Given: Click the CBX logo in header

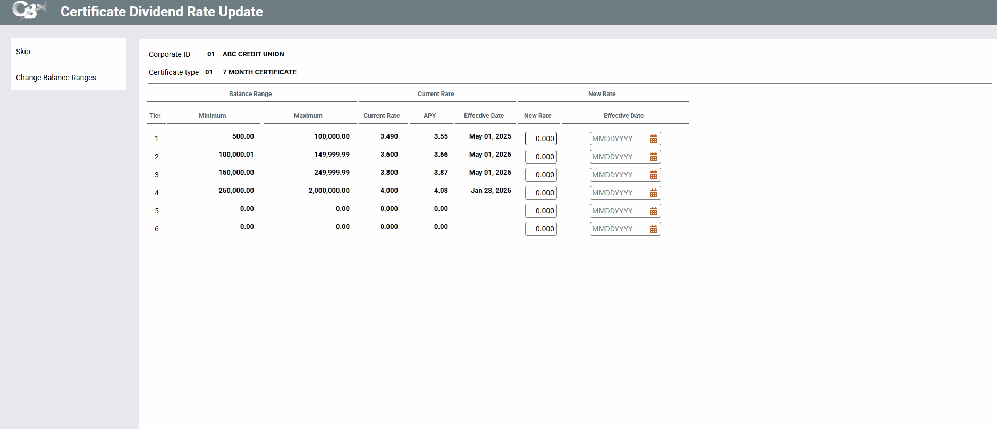Looking at the screenshot, I should pos(29,11).
